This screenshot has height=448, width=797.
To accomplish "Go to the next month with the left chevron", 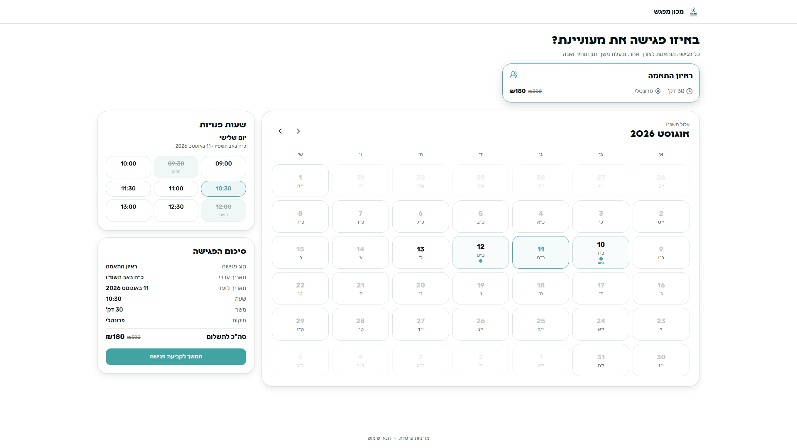I will [x=280, y=131].
